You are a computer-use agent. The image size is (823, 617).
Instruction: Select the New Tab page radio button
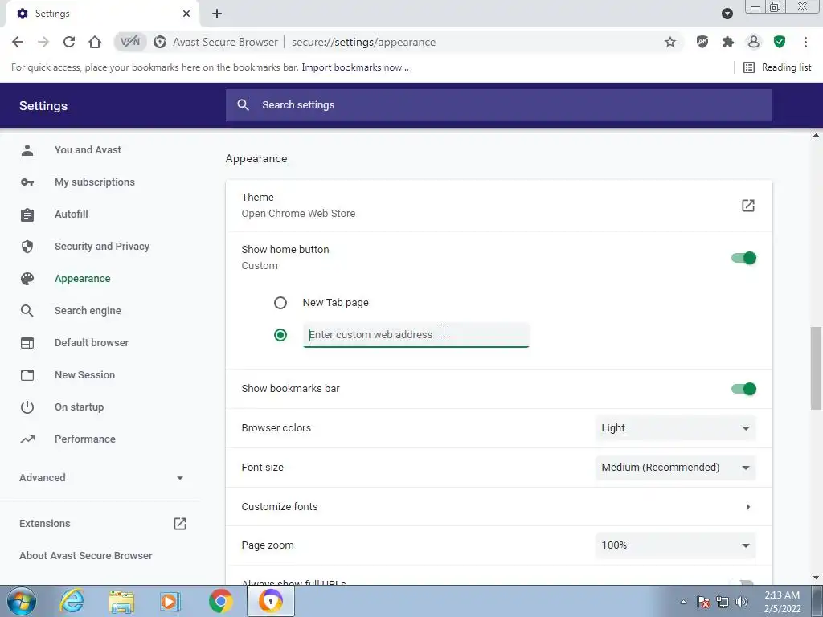pos(280,303)
